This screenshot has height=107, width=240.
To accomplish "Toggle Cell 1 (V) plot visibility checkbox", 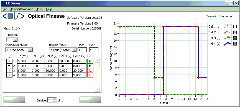I will (x=235, y=26).
